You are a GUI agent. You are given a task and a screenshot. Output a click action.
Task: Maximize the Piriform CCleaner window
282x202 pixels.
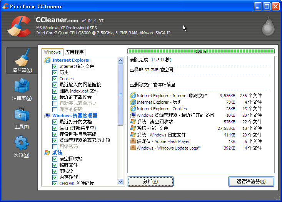[x=267, y=6]
